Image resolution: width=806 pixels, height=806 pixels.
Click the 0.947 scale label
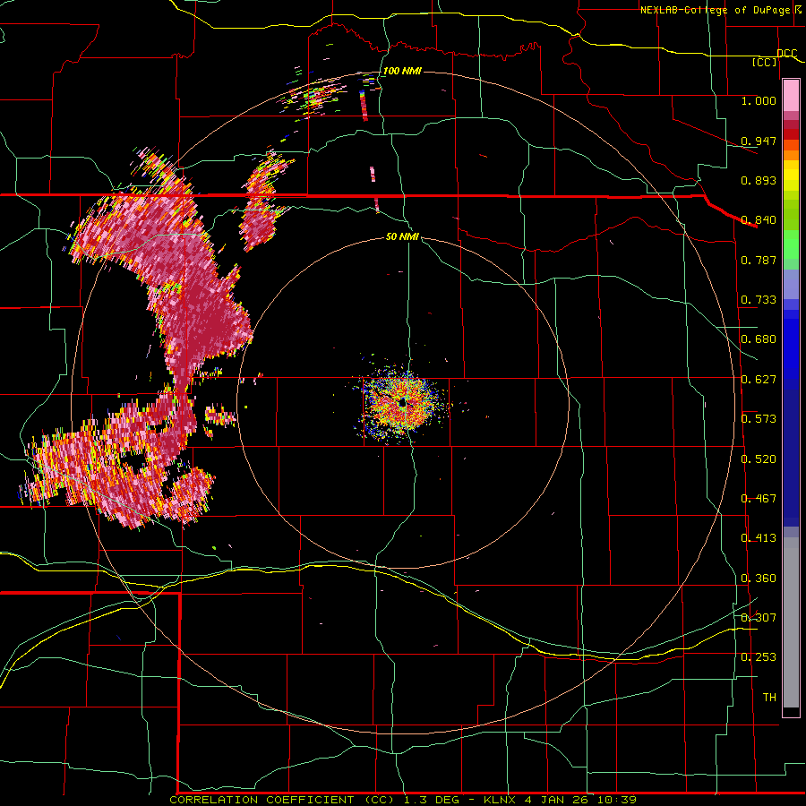759,141
